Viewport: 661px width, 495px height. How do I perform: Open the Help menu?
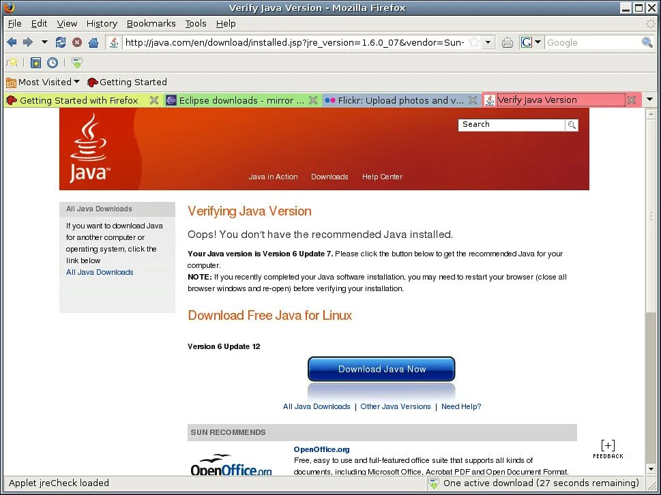226,24
